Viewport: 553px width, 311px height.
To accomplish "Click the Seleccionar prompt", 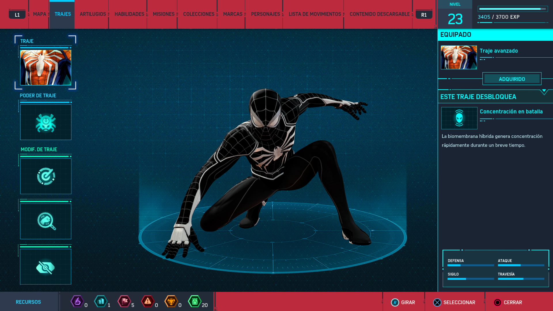I will (x=454, y=302).
